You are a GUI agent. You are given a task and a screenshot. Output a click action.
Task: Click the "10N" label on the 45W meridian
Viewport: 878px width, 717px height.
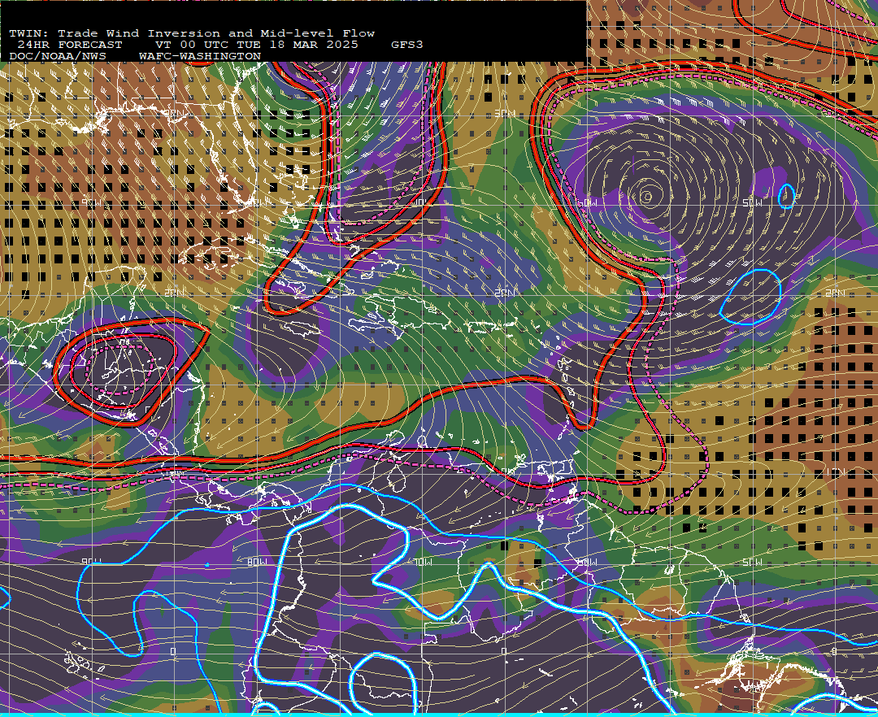[x=835, y=472]
